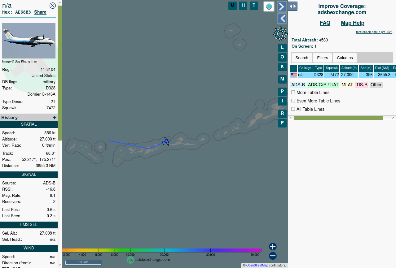Click the TIS-B source legend

click(x=362, y=85)
